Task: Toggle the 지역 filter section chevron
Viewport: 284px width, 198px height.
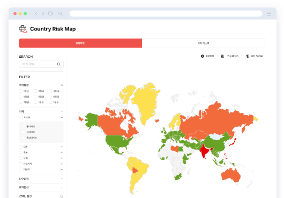Action: coord(62,111)
